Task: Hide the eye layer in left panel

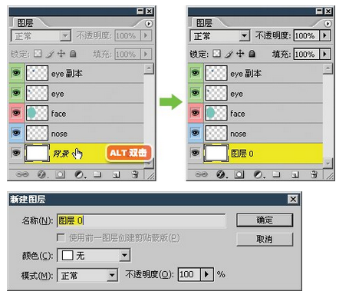Action: point(16,93)
